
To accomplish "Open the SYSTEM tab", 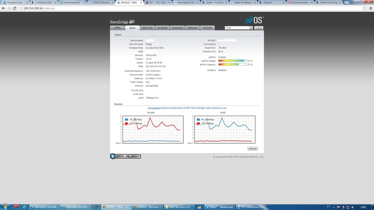I will (208, 28).
